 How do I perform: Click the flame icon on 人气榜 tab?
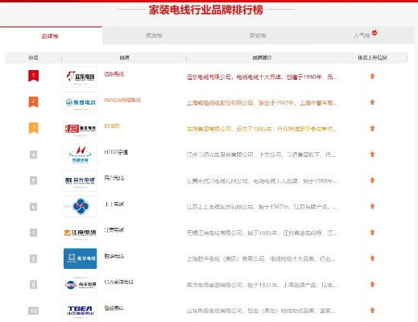coord(375,33)
